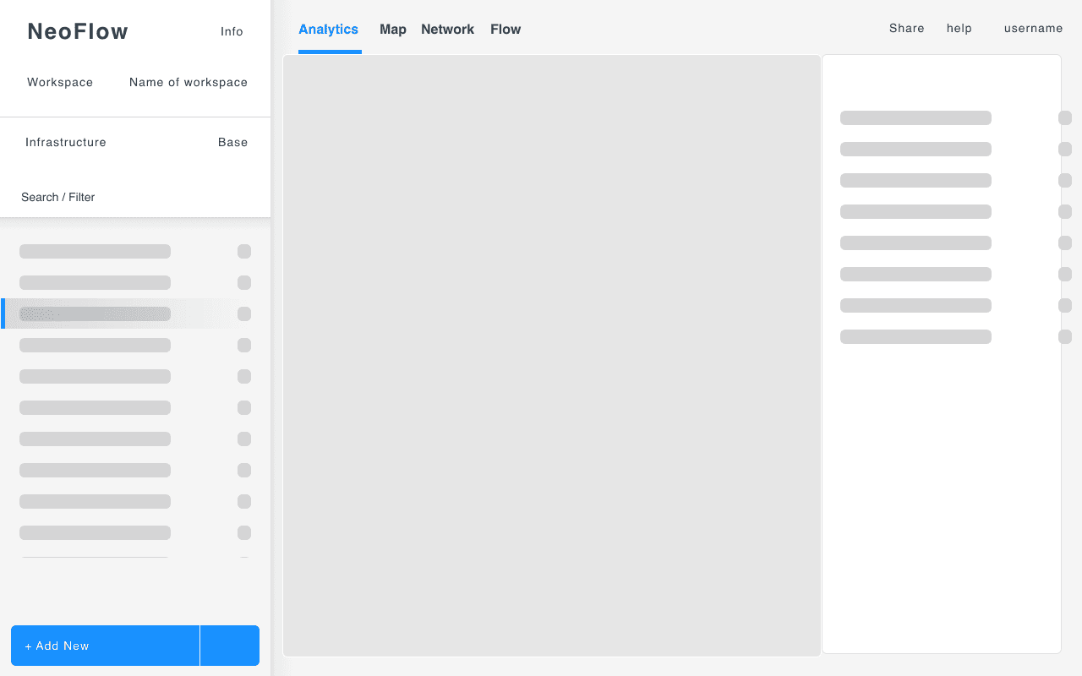
Task: Click the large gray analytics canvas
Action: point(552,356)
